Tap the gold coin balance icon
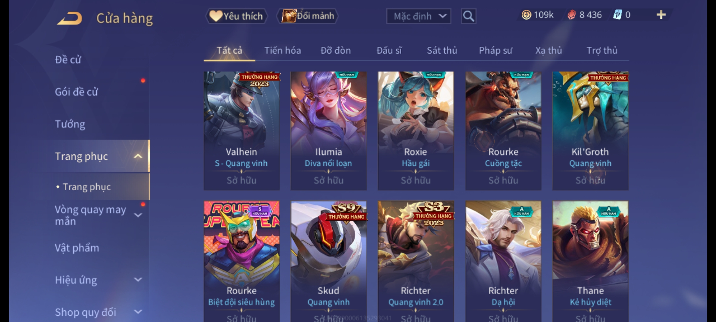The height and width of the screenshot is (322, 716). pyautogui.click(x=526, y=15)
